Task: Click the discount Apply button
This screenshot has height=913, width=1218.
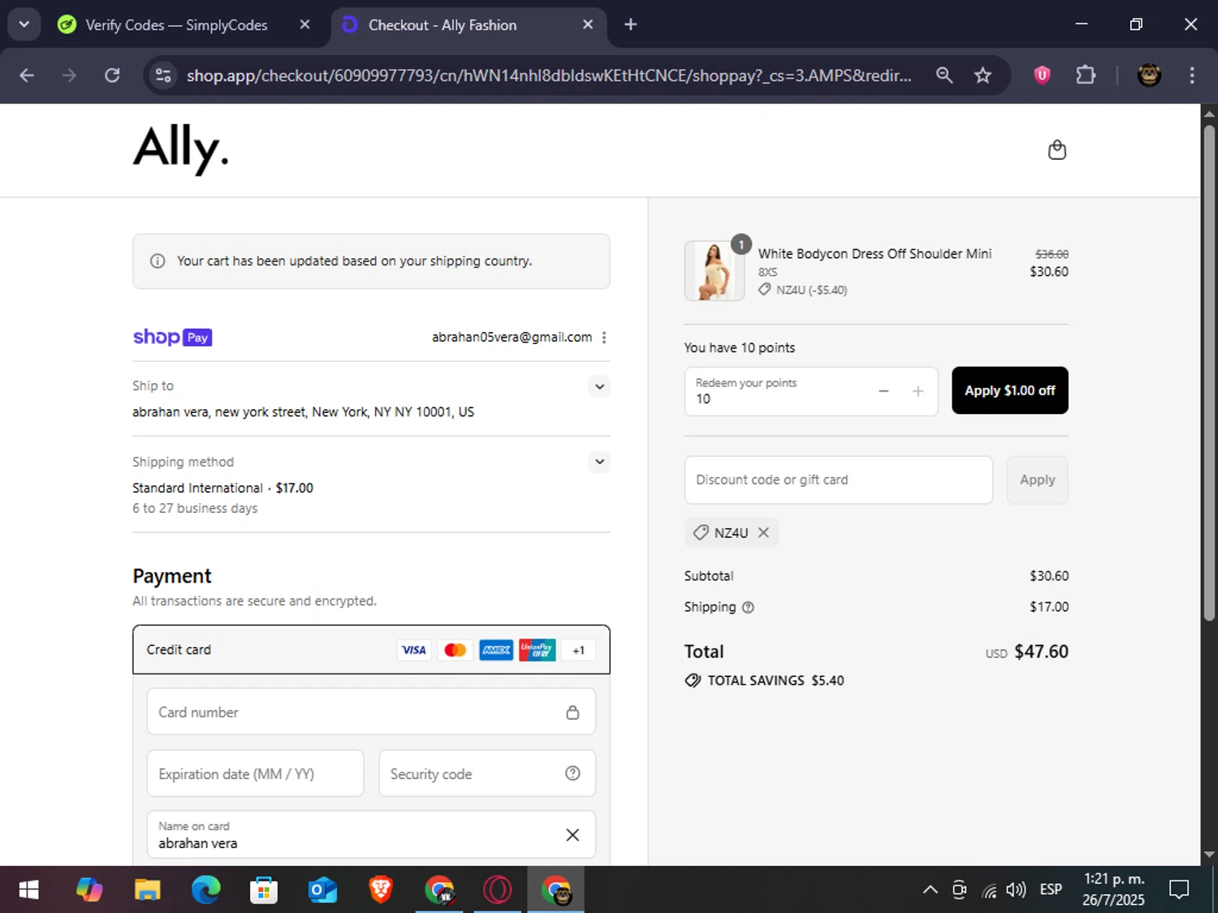Action: (1037, 480)
